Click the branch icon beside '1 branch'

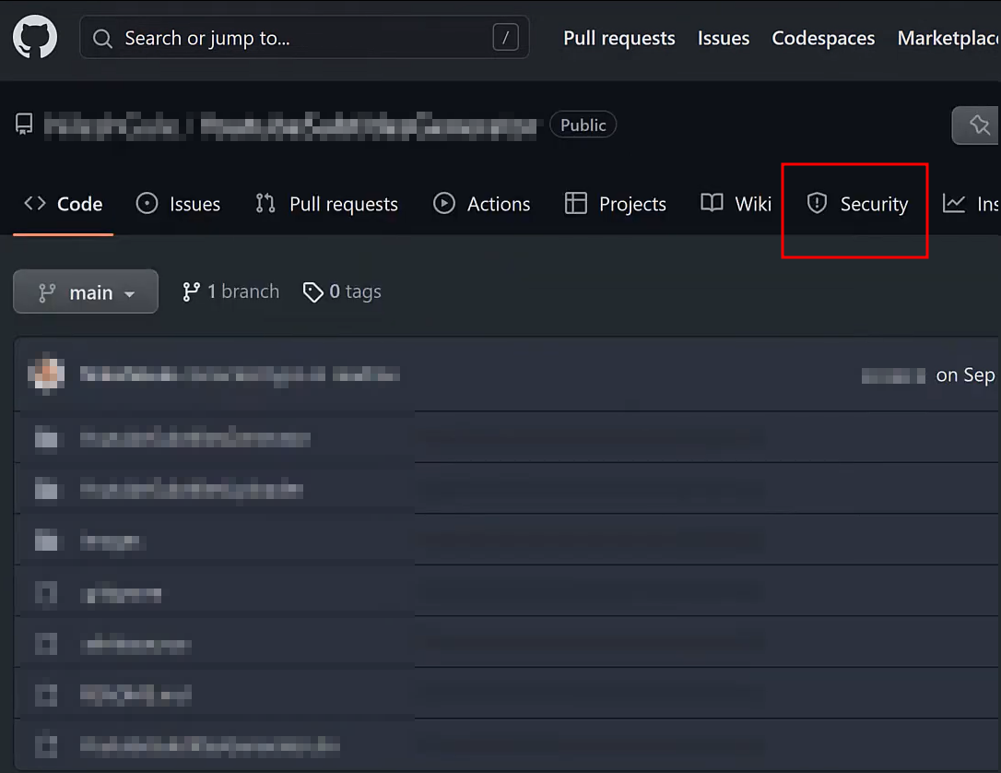point(190,291)
